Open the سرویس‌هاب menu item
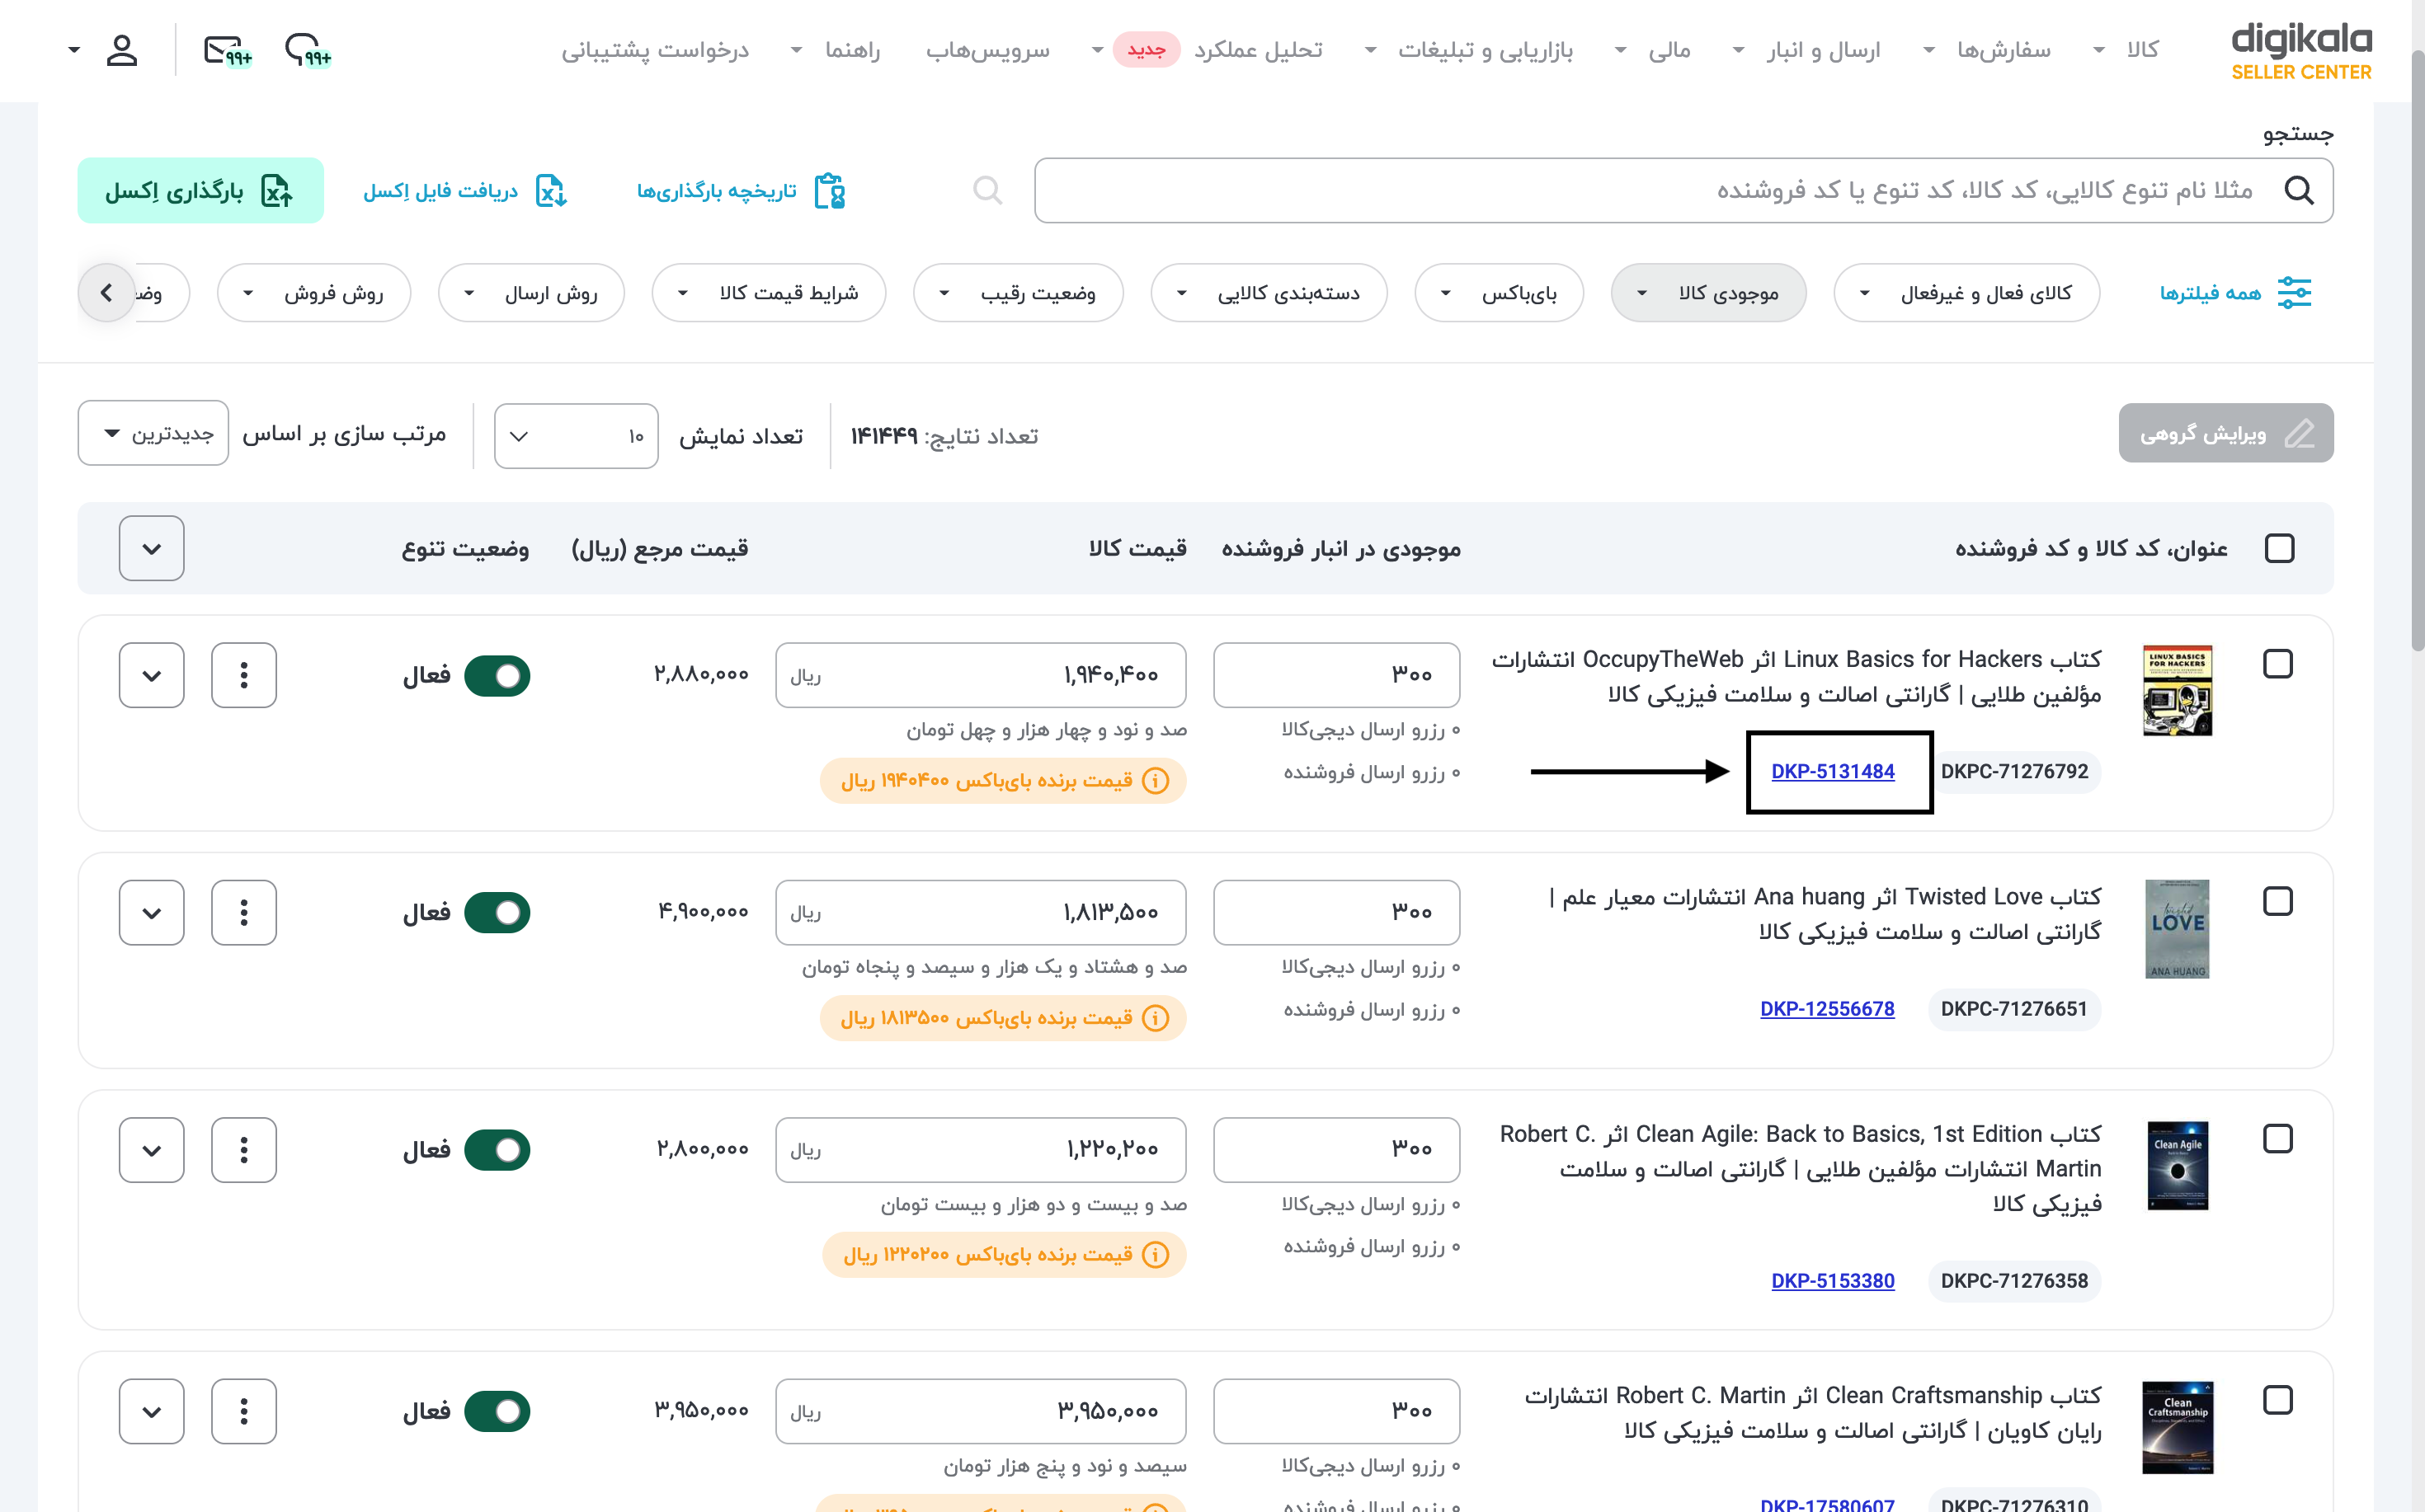 [x=987, y=50]
